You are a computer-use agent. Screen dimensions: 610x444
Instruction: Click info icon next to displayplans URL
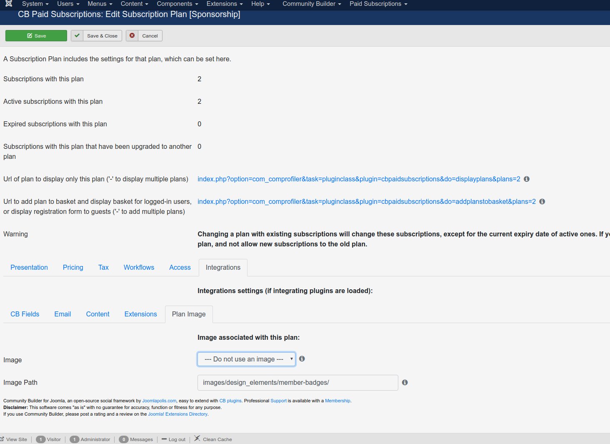[x=527, y=179]
